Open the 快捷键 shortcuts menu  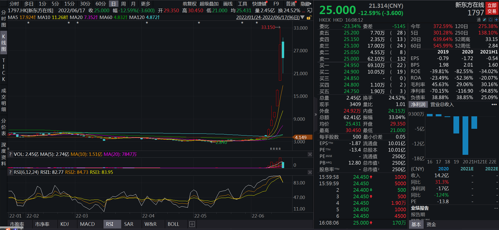pyautogui.click(x=259, y=4)
